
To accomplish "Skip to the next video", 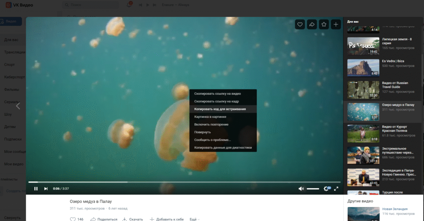I will tap(46, 188).
